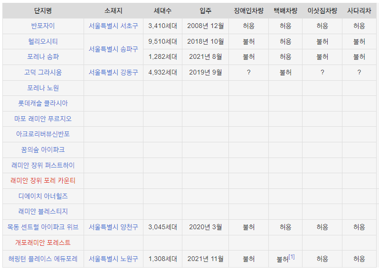Click red link 래미안 장위 포레 카운티

coord(43,181)
